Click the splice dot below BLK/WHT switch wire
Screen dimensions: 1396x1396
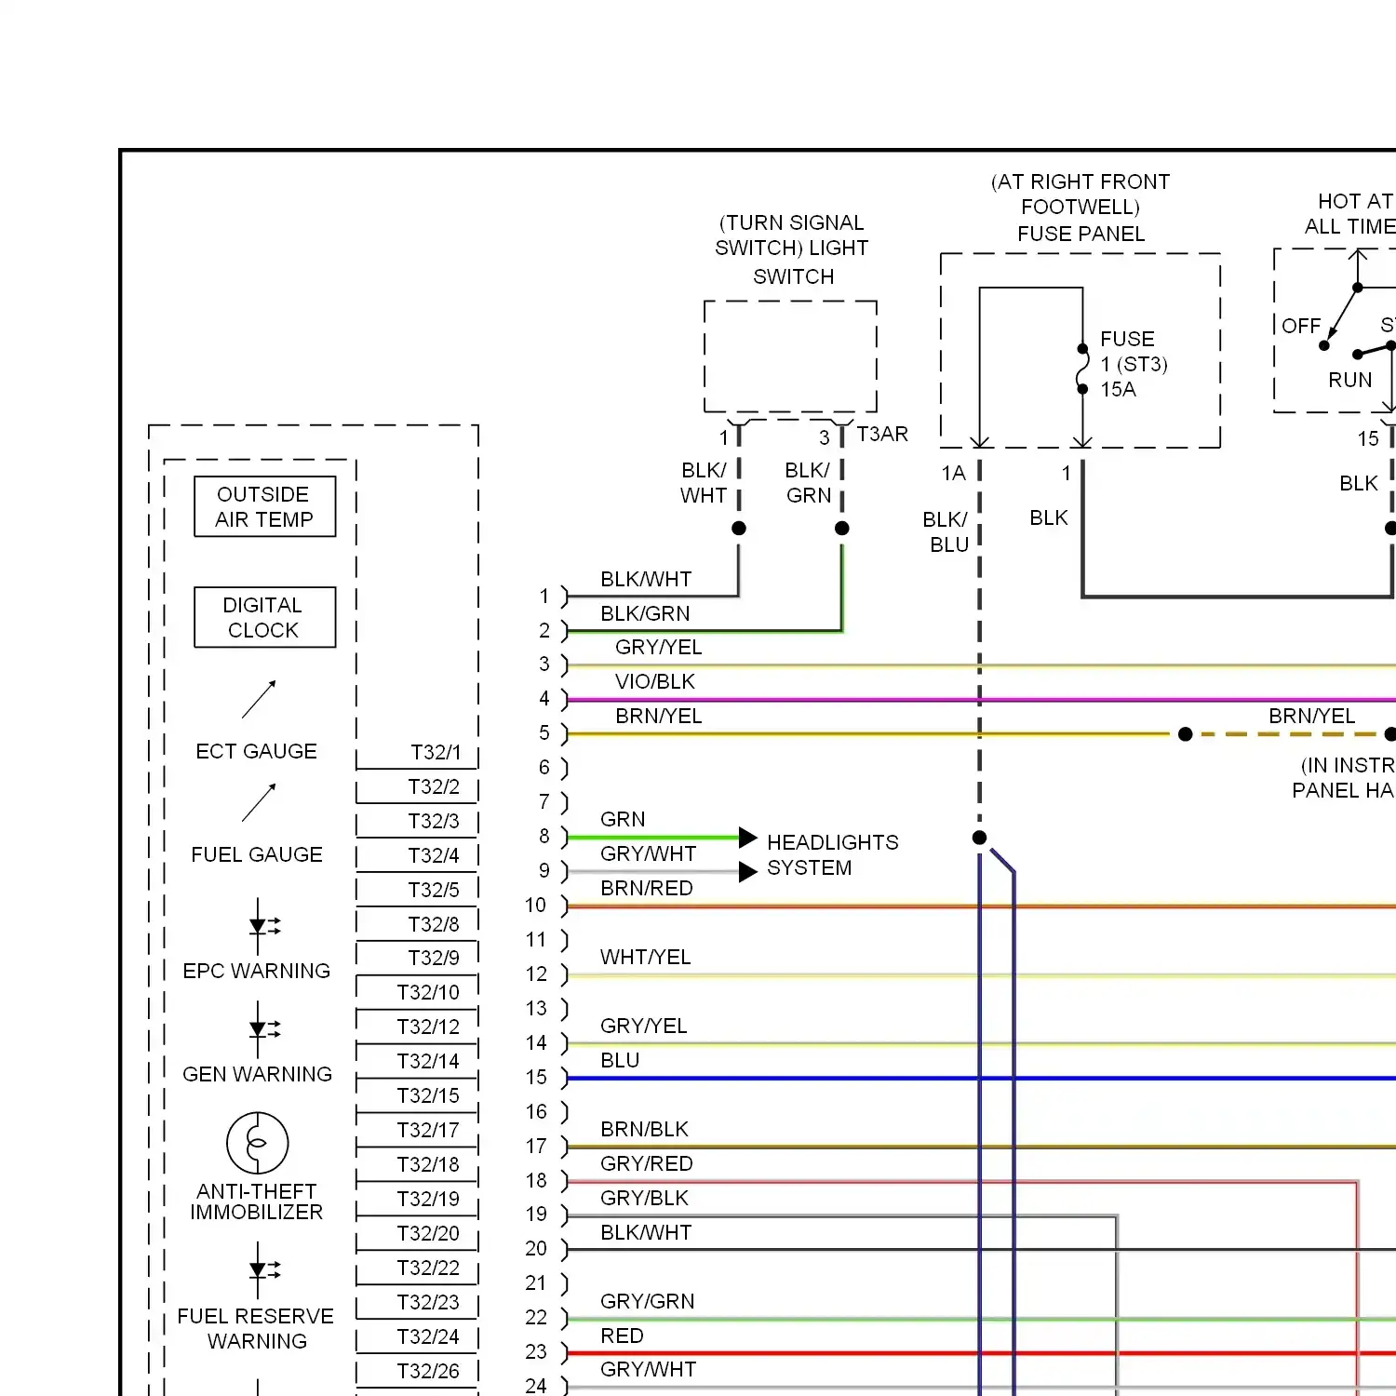click(739, 528)
